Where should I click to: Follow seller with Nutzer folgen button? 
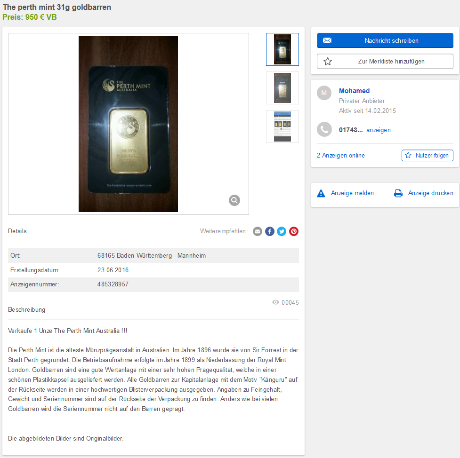[x=427, y=155]
